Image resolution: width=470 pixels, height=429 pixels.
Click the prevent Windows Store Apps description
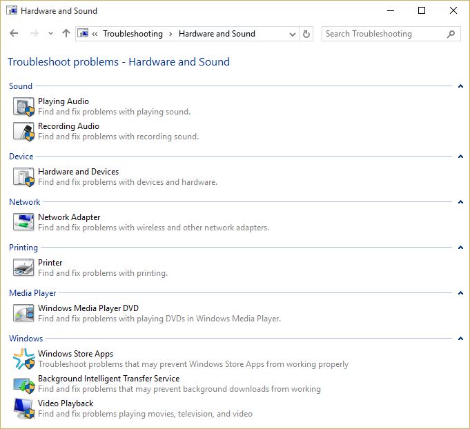point(193,364)
